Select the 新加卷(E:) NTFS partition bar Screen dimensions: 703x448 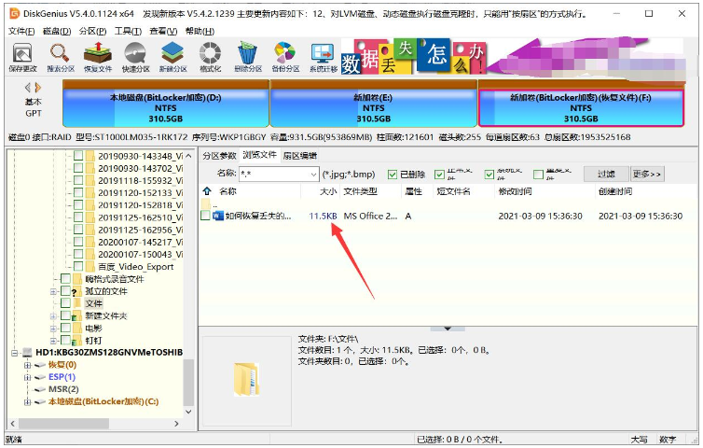tap(374, 104)
